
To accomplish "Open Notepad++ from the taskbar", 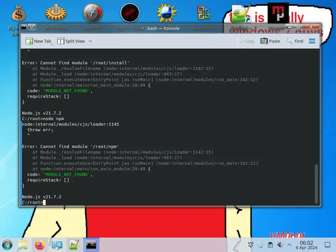I will 74,245.
